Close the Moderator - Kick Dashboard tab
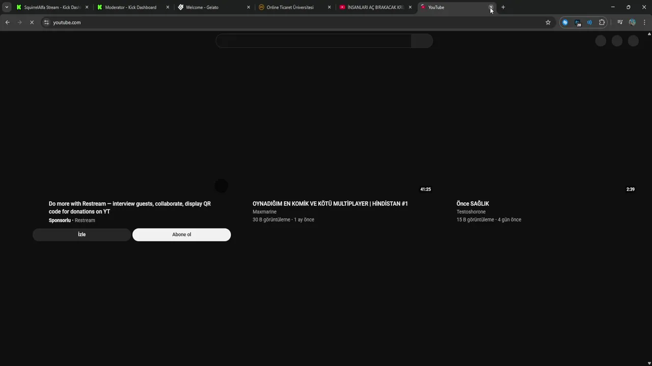 [x=168, y=7]
